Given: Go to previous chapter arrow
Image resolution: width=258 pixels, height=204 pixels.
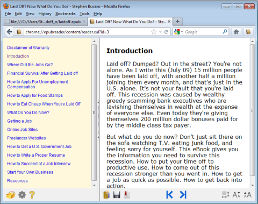Looking at the screenshot, I should click(169, 195).
